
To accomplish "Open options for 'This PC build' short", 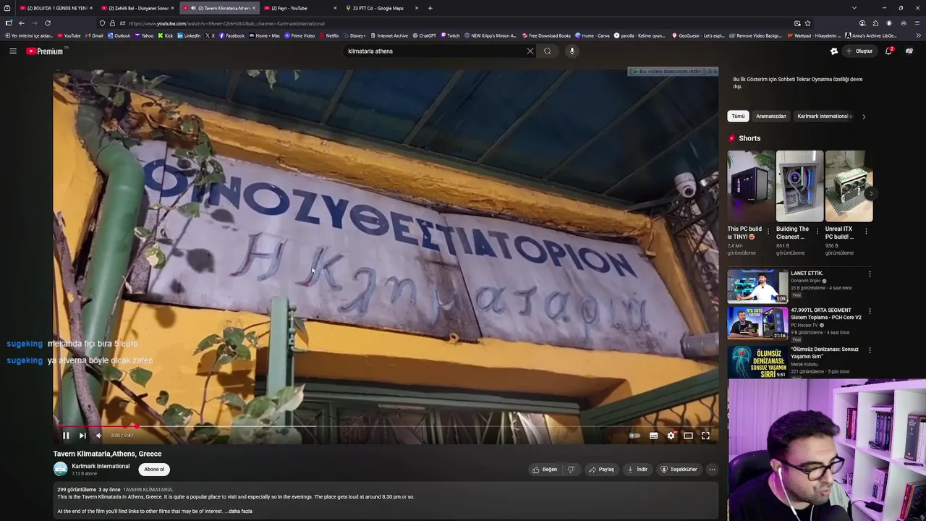I will [768, 232].
